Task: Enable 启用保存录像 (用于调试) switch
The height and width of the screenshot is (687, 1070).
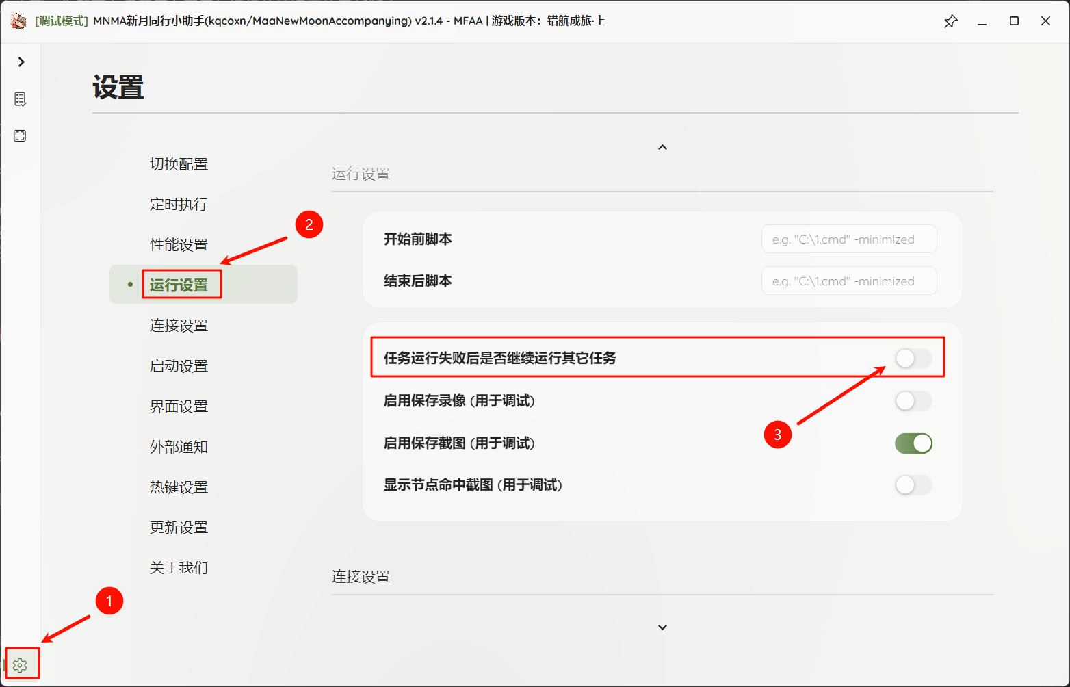Action: pyautogui.click(x=913, y=401)
